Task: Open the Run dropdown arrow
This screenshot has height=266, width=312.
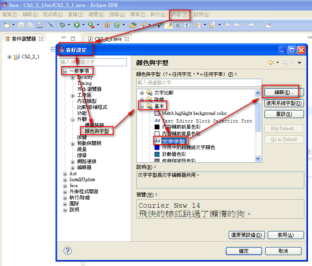Action: pyautogui.click(x=83, y=25)
